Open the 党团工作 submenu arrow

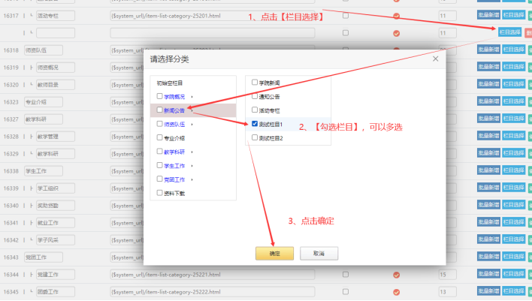coord(192,179)
